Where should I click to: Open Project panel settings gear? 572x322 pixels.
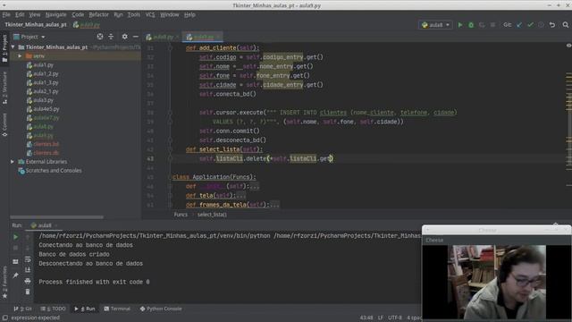(x=125, y=37)
